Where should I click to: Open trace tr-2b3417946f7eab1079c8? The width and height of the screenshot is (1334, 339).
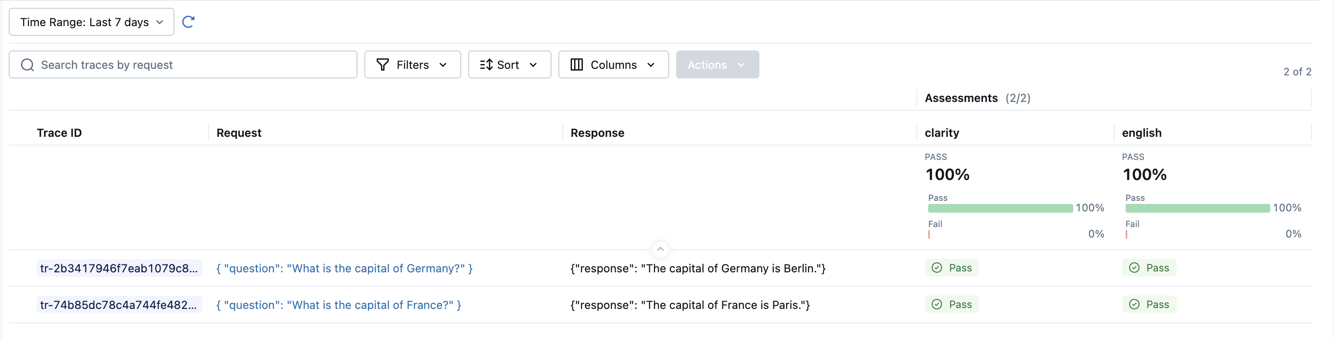click(x=119, y=268)
